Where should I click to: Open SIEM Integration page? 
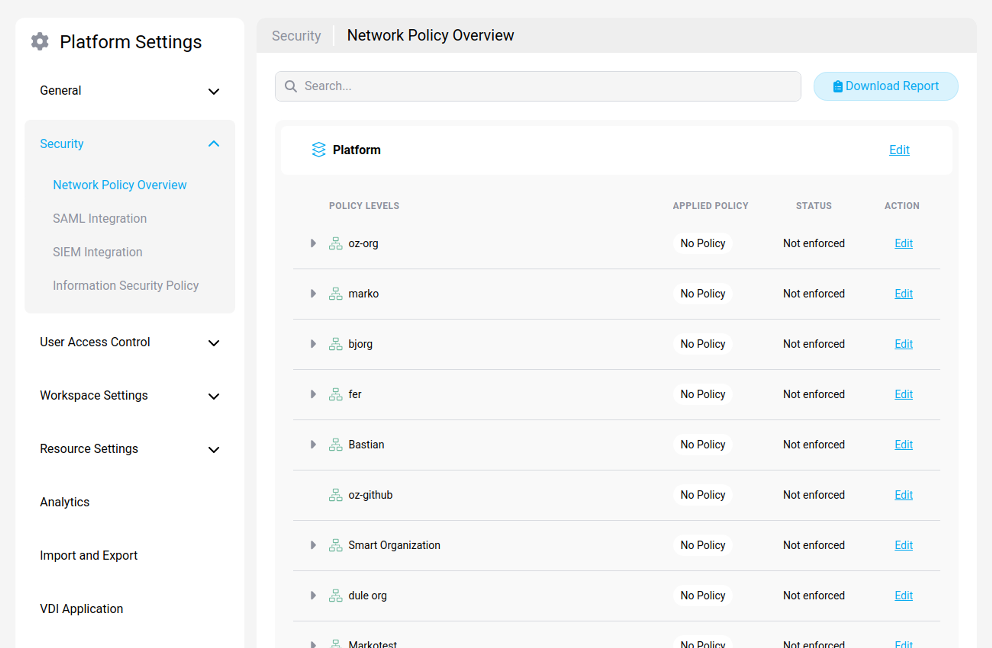97,252
